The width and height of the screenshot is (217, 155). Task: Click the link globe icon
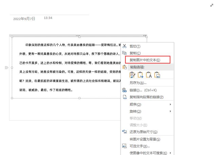click(124, 90)
